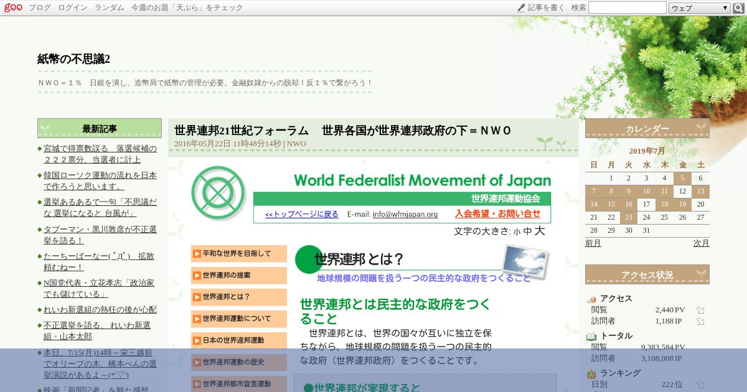Click ランダム in the top bar
This screenshot has height=392, width=747.
(x=109, y=8)
